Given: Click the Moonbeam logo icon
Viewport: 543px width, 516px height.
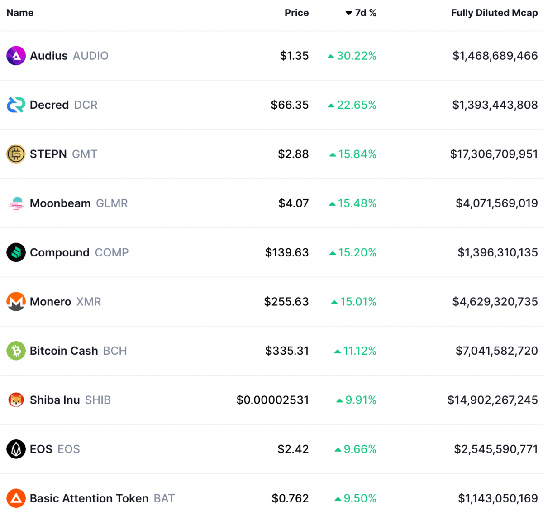Looking at the screenshot, I should tap(16, 203).
